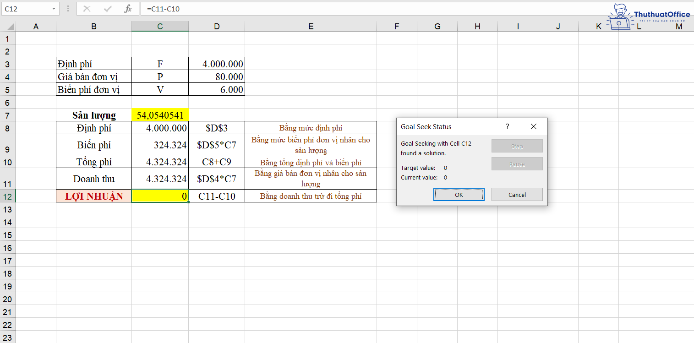This screenshot has width=694, height=343.
Task: Select yellow cell C7 showing 54.0540541
Action: (159, 115)
